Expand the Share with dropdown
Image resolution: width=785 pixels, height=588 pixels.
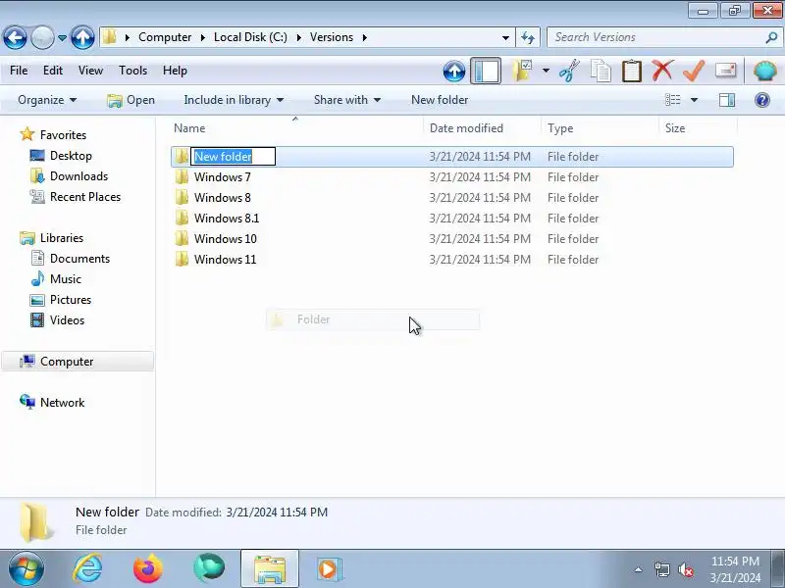tap(347, 100)
